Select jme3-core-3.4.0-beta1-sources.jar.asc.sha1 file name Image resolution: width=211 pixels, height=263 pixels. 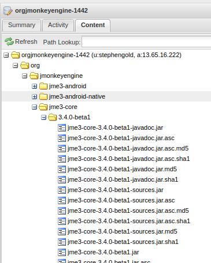(x=129, y=221)
